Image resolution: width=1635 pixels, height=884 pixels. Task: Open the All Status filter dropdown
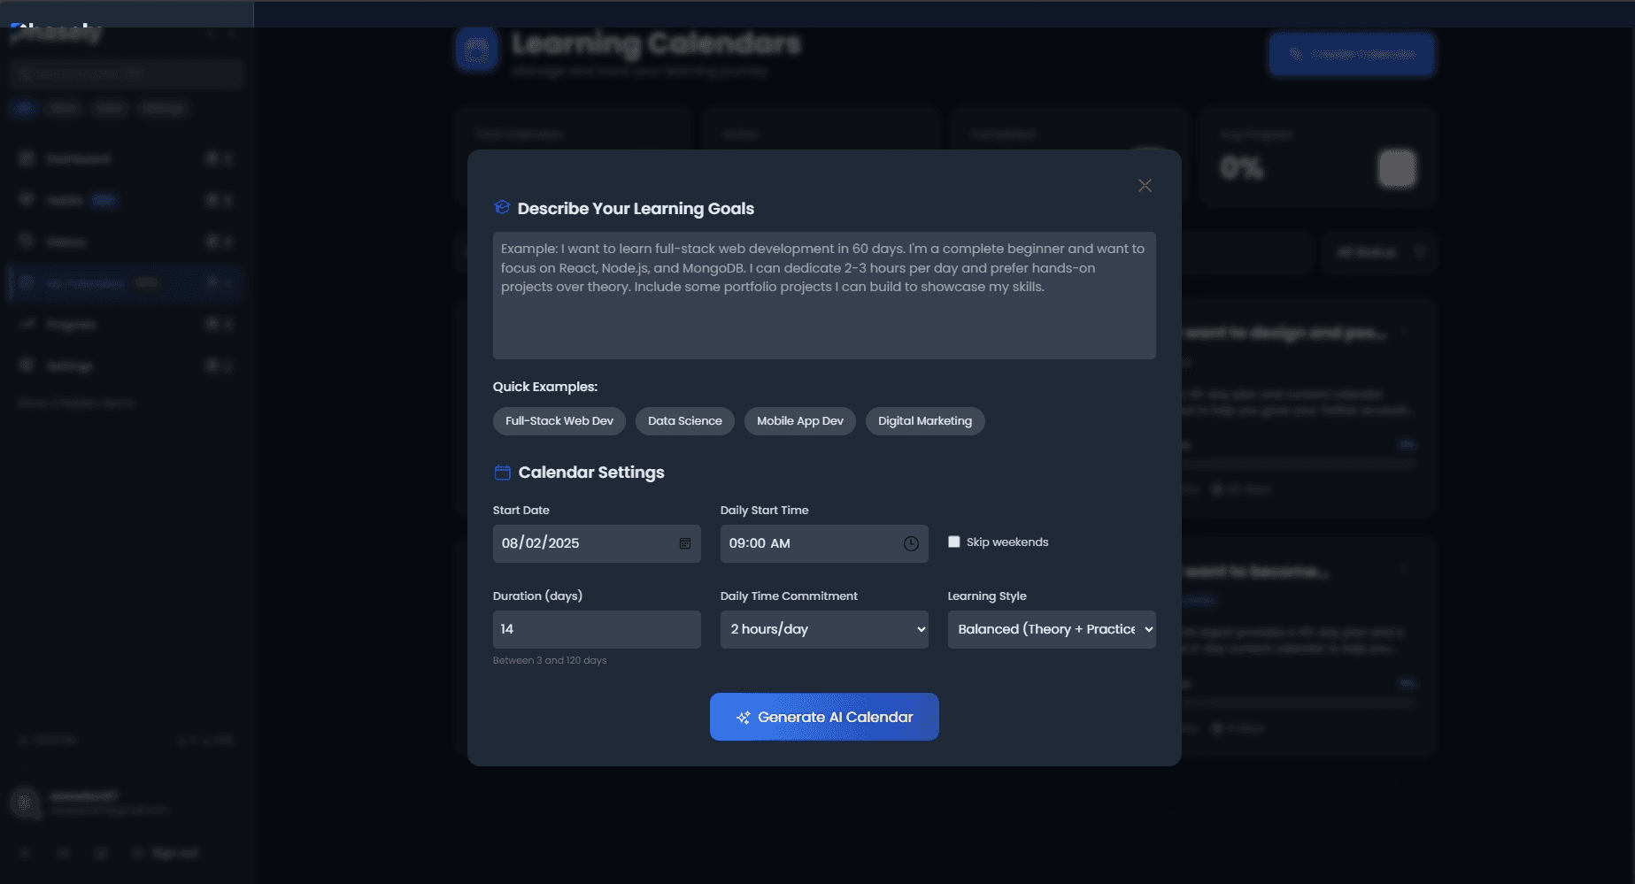(1377, 252)
